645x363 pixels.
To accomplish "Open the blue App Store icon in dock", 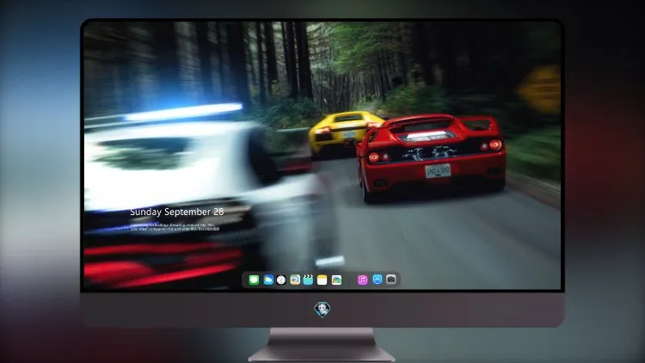I will [x=378, y=280].
